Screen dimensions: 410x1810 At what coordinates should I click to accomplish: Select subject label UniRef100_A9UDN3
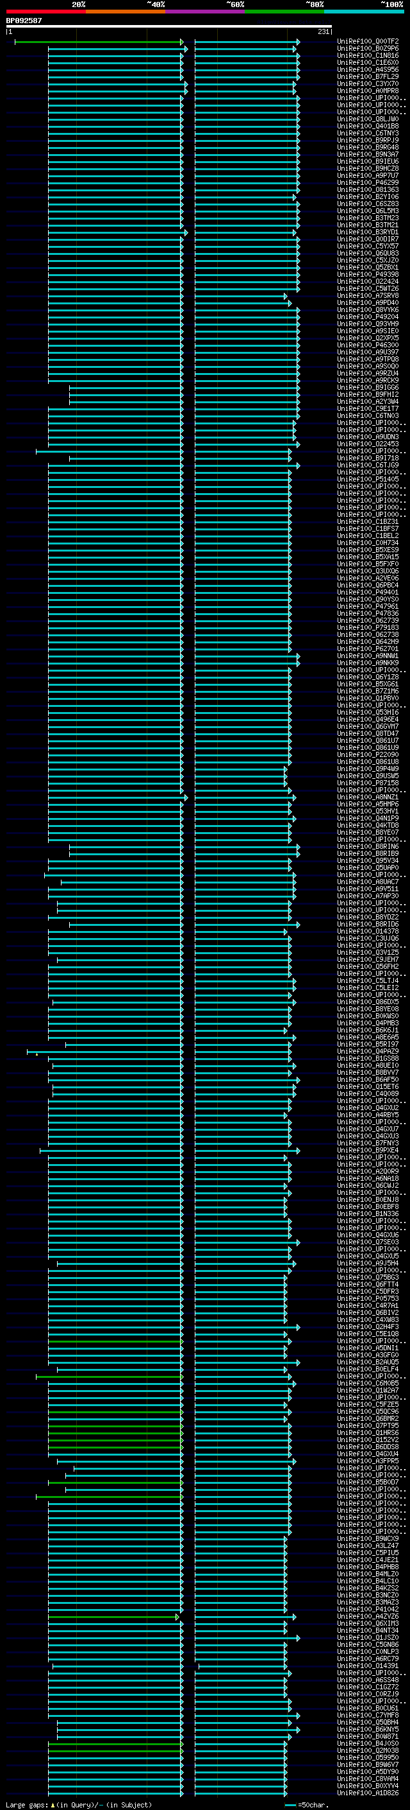[x=368, y=437]
